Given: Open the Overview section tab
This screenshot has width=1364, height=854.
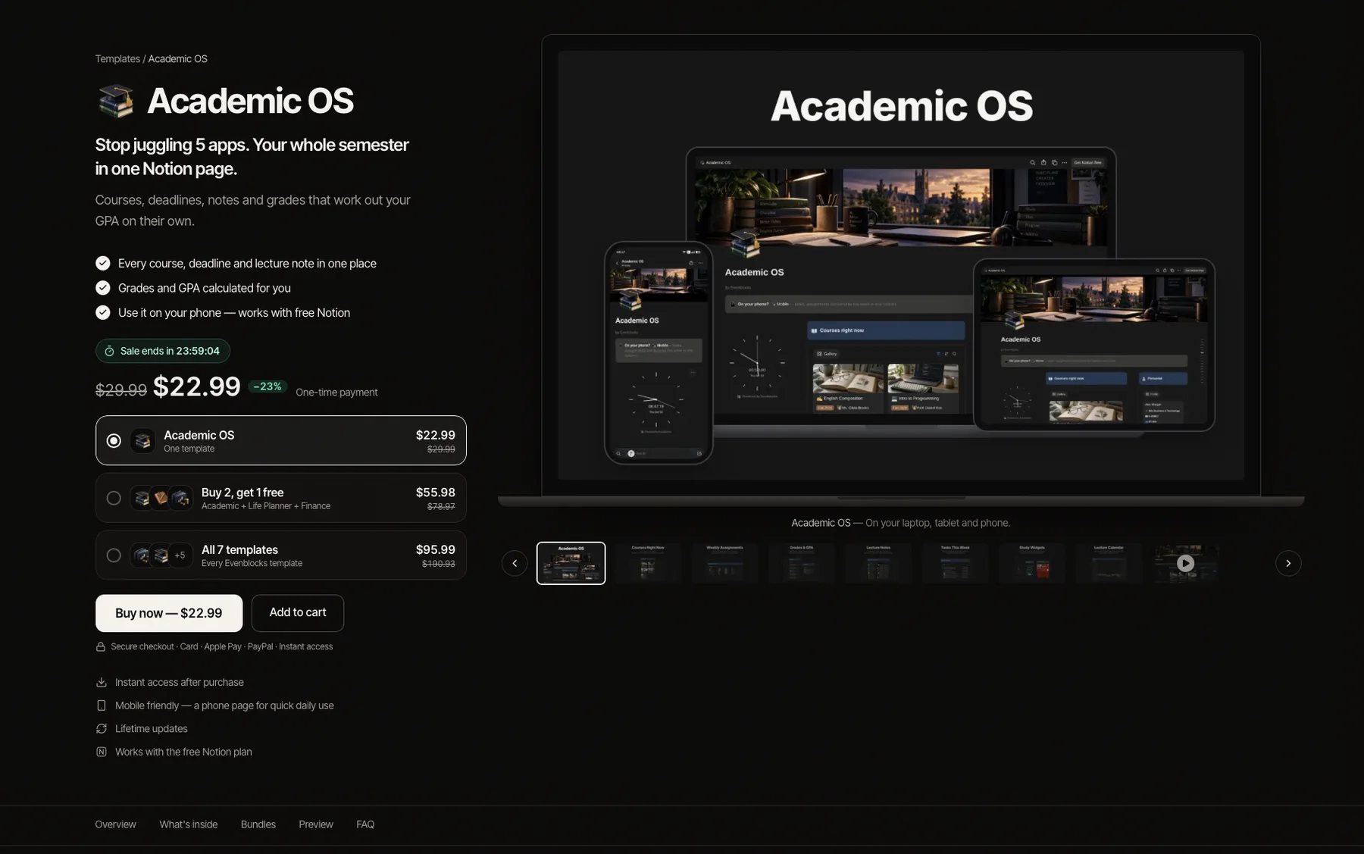Looking at the screenshot, I should tap(116, 824).
